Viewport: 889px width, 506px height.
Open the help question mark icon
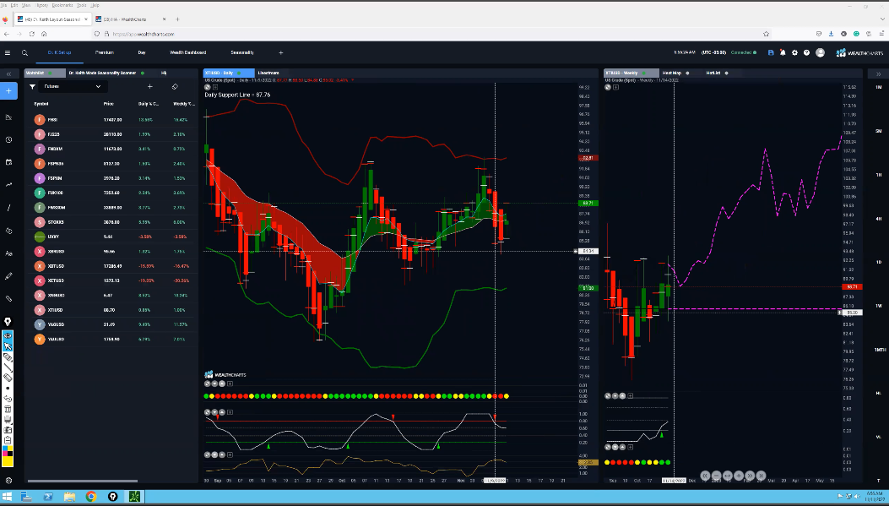[806, 52]
